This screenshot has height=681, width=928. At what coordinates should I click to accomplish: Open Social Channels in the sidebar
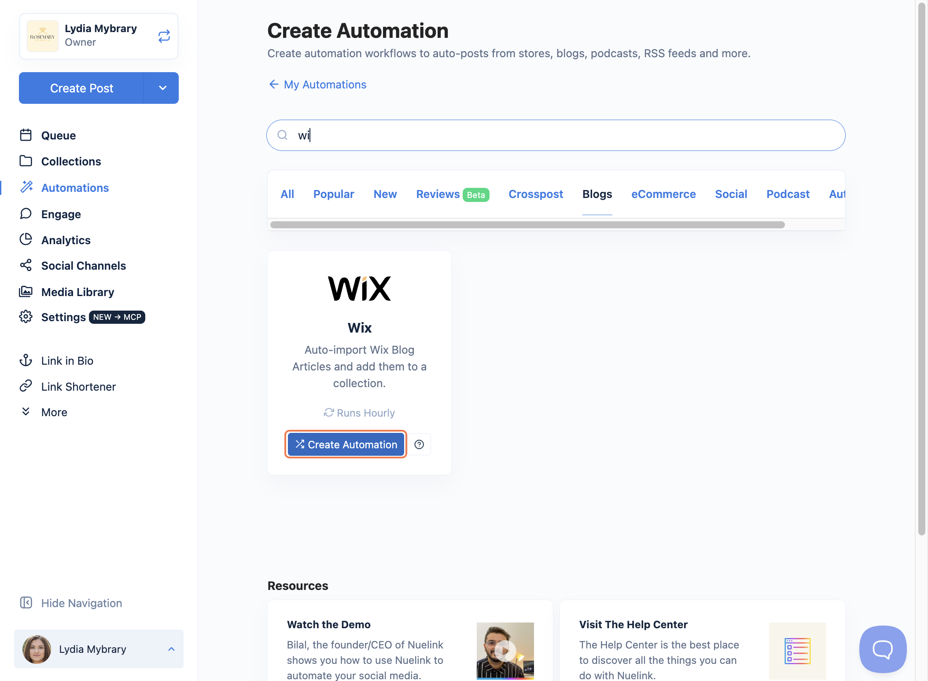(x=84, y=266)
